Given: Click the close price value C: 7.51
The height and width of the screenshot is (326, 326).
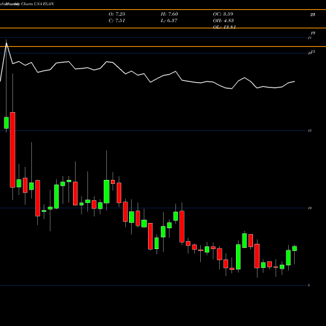Looking at the screenshot, I should point(117,21).
